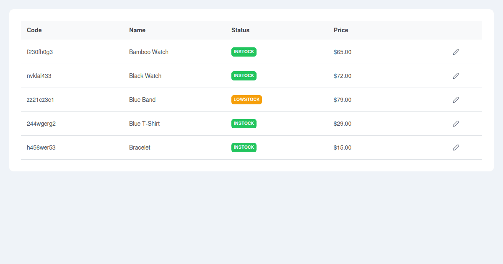This screenshot has width=503, height=264.
Task: Select the product name Bamboo Watch
Action: pos(149,52)
